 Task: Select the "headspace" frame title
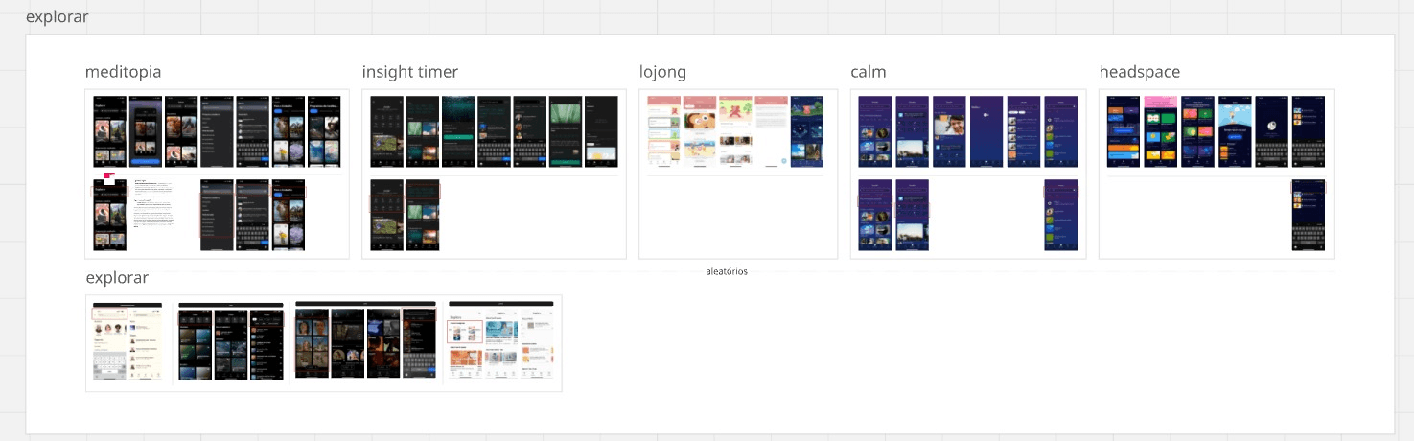click(x=1140, y=73)
